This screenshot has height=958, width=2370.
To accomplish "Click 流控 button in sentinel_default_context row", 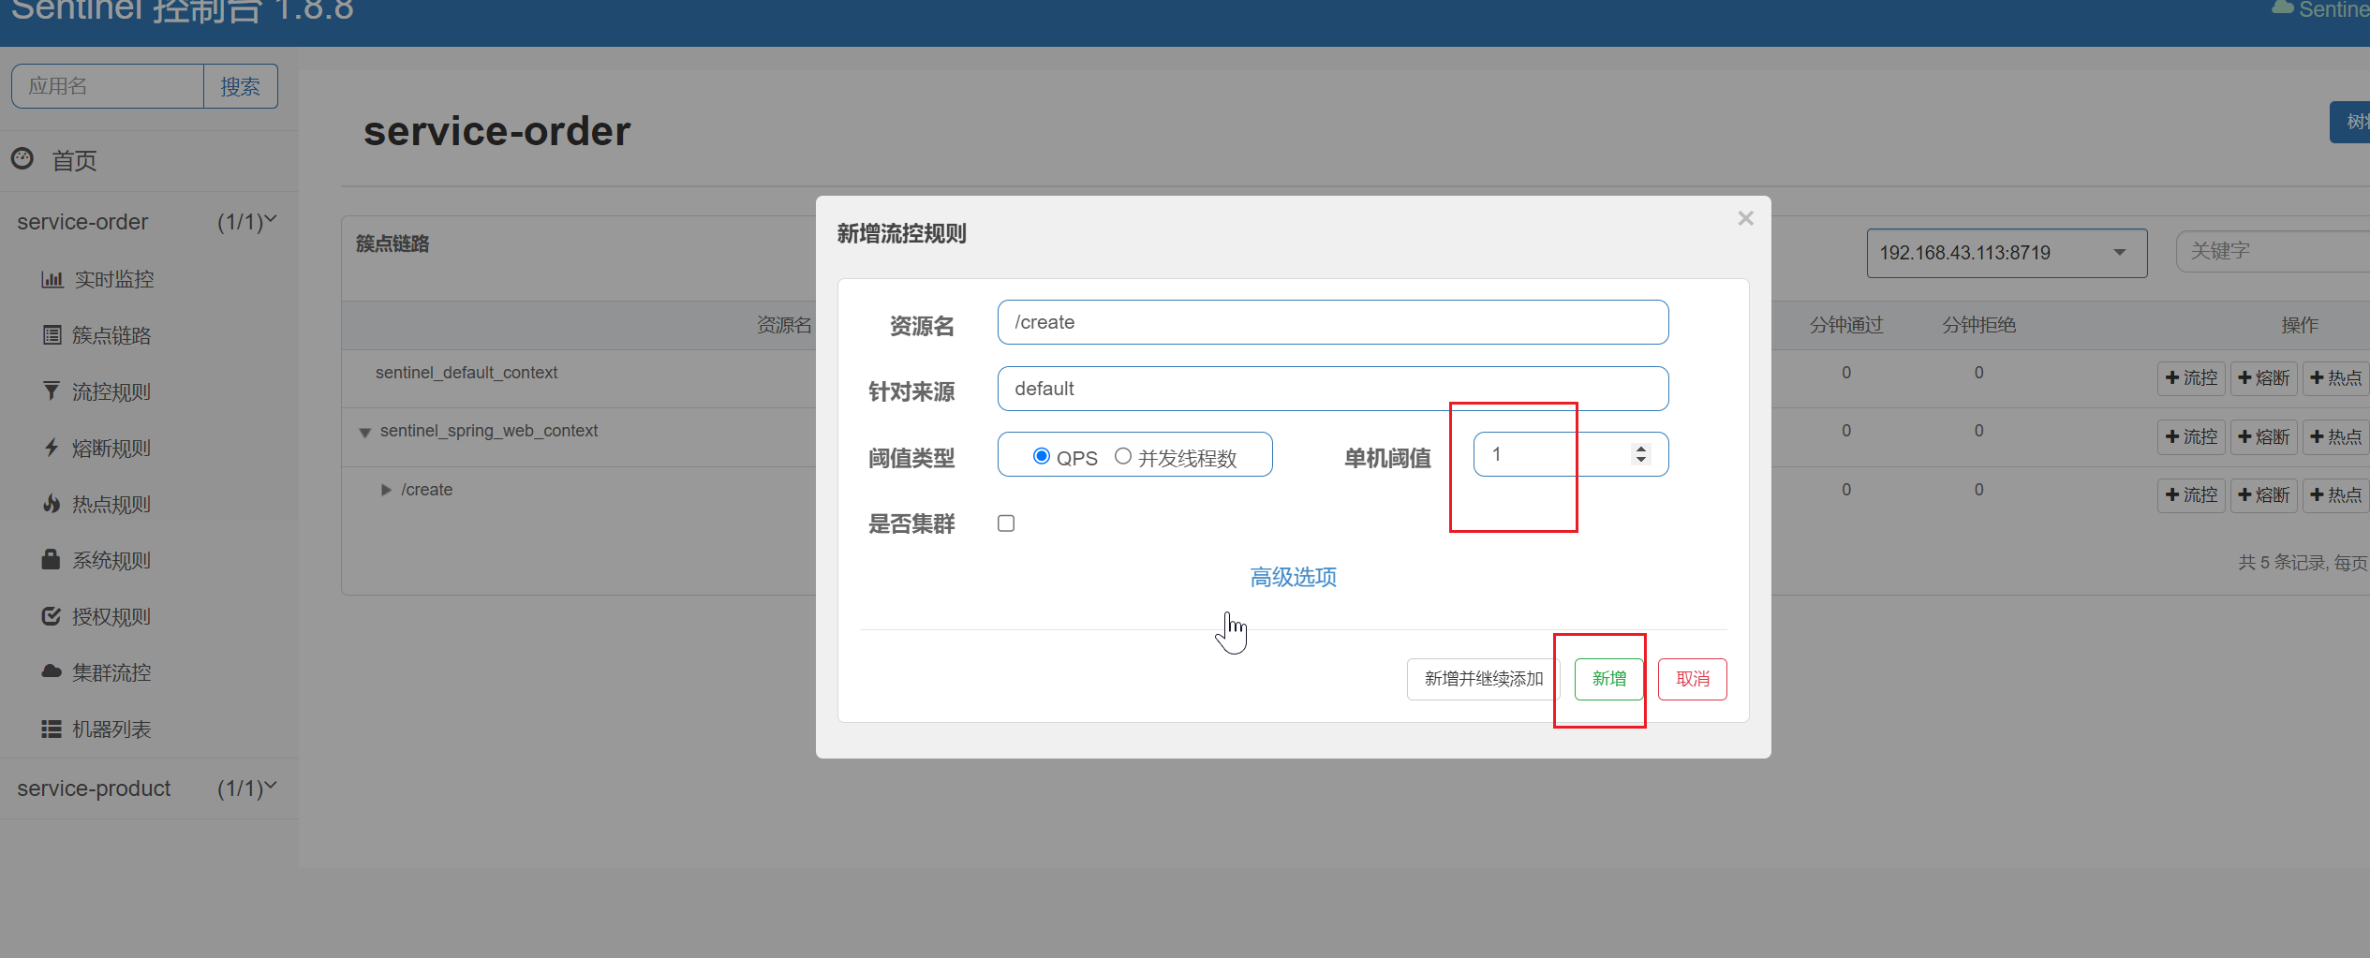I will tap(2191, 378).
